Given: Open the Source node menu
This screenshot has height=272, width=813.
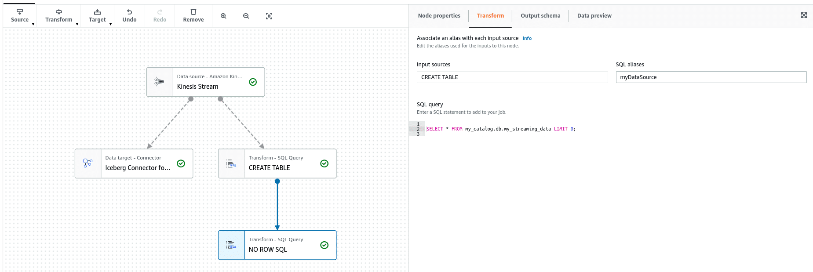Looking at the screenshot, I should pyautogui.click(x=20, y=16).
